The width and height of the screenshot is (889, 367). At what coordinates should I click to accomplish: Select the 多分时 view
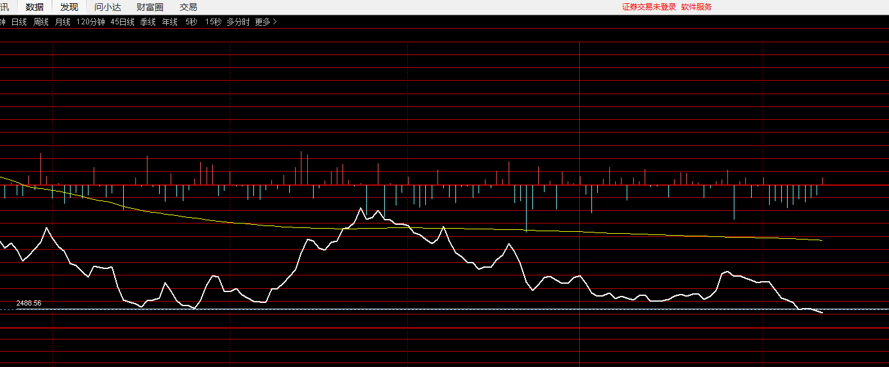[238, 22]
